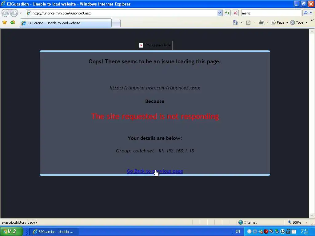The image size is (315, 236).
Task: Click the blue download arrow tray icon
Action: [283, 231]
